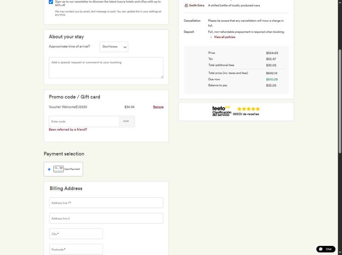Focus the Address line 1 field
Screen dimensions: 342x255
[106, 203]
